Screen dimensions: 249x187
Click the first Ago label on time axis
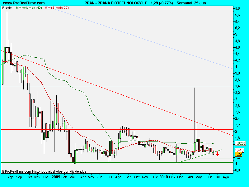[x=11, y=177]
